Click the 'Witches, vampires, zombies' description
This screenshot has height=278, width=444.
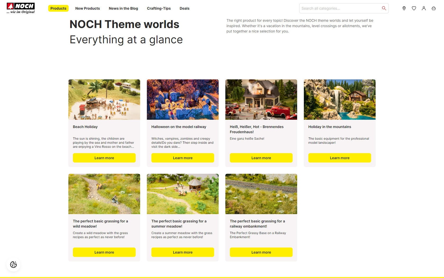(182, 143)
